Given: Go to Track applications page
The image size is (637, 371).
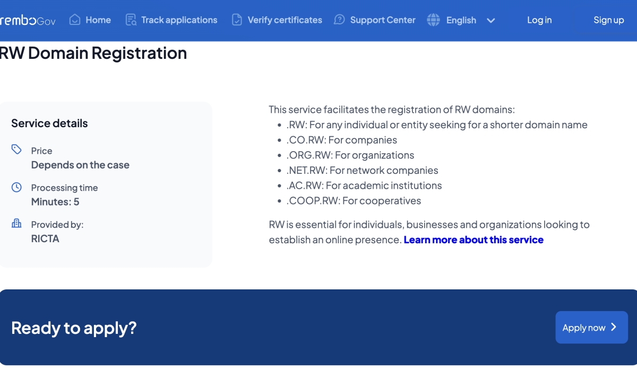Looking at the screenshot, I should pyautogui.click(x=179, y=20).
